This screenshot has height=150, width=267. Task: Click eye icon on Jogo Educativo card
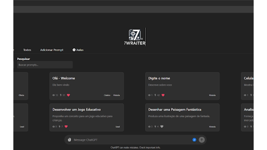54,127
